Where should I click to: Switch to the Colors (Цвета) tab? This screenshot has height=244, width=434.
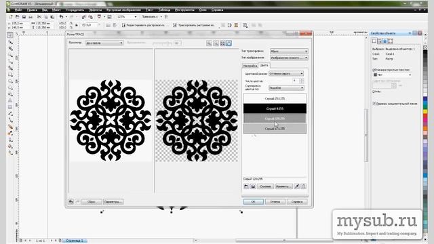(264, 65)
